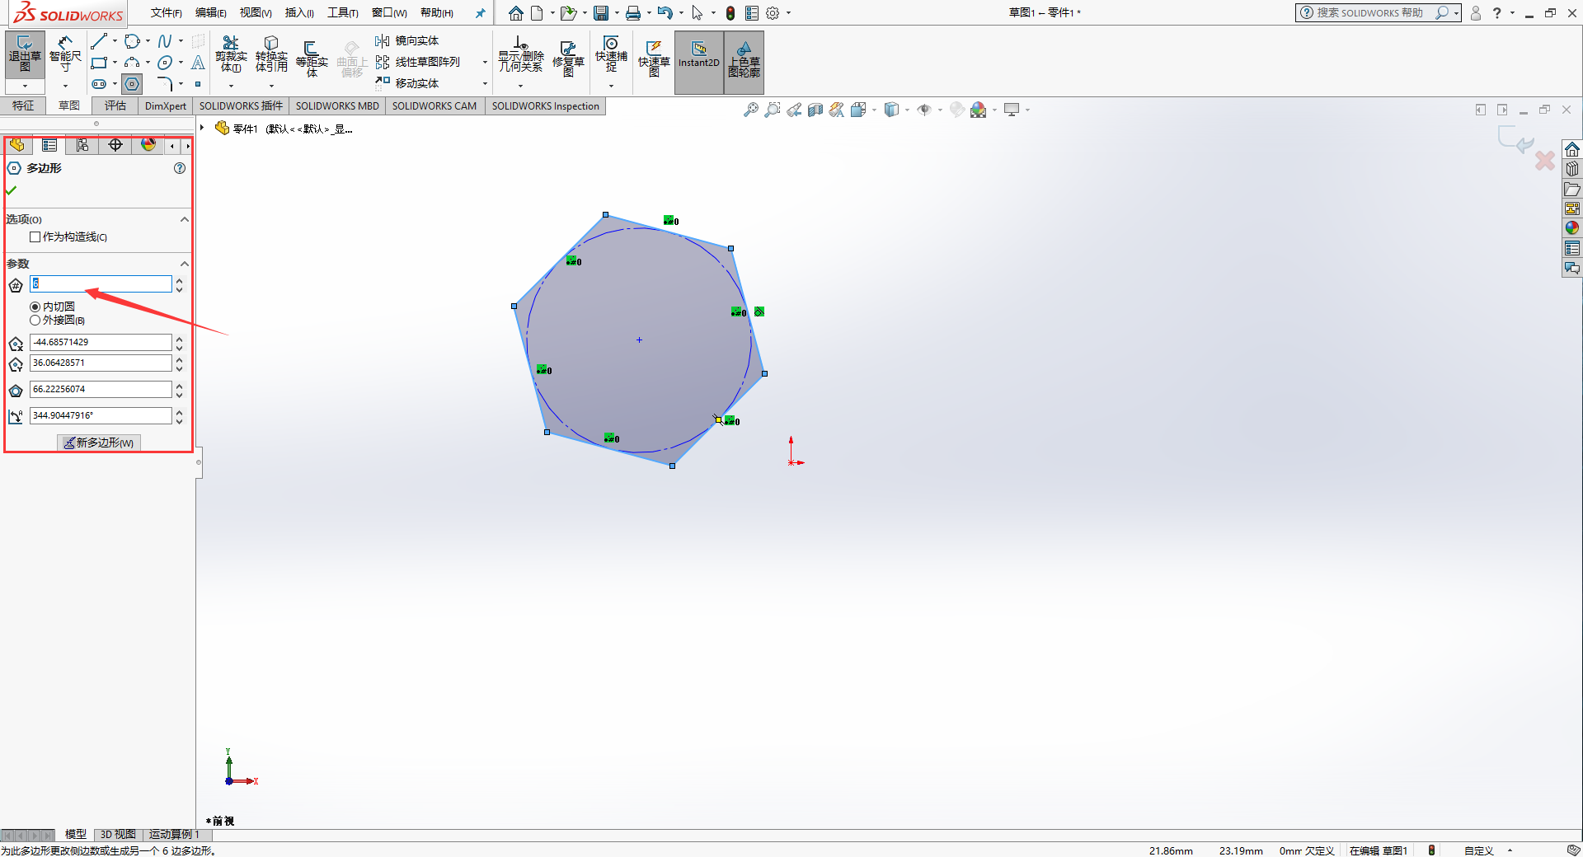Viewport: 1583px width, 857px height.
Task: Switch to the SOLIDWORKS CAM tab
Action: (435, 105)
